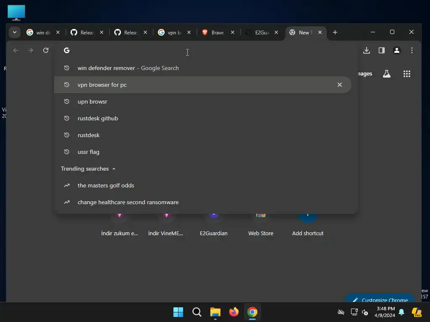
Task: Open a new tab with plus button
Action: pos(335,32)
